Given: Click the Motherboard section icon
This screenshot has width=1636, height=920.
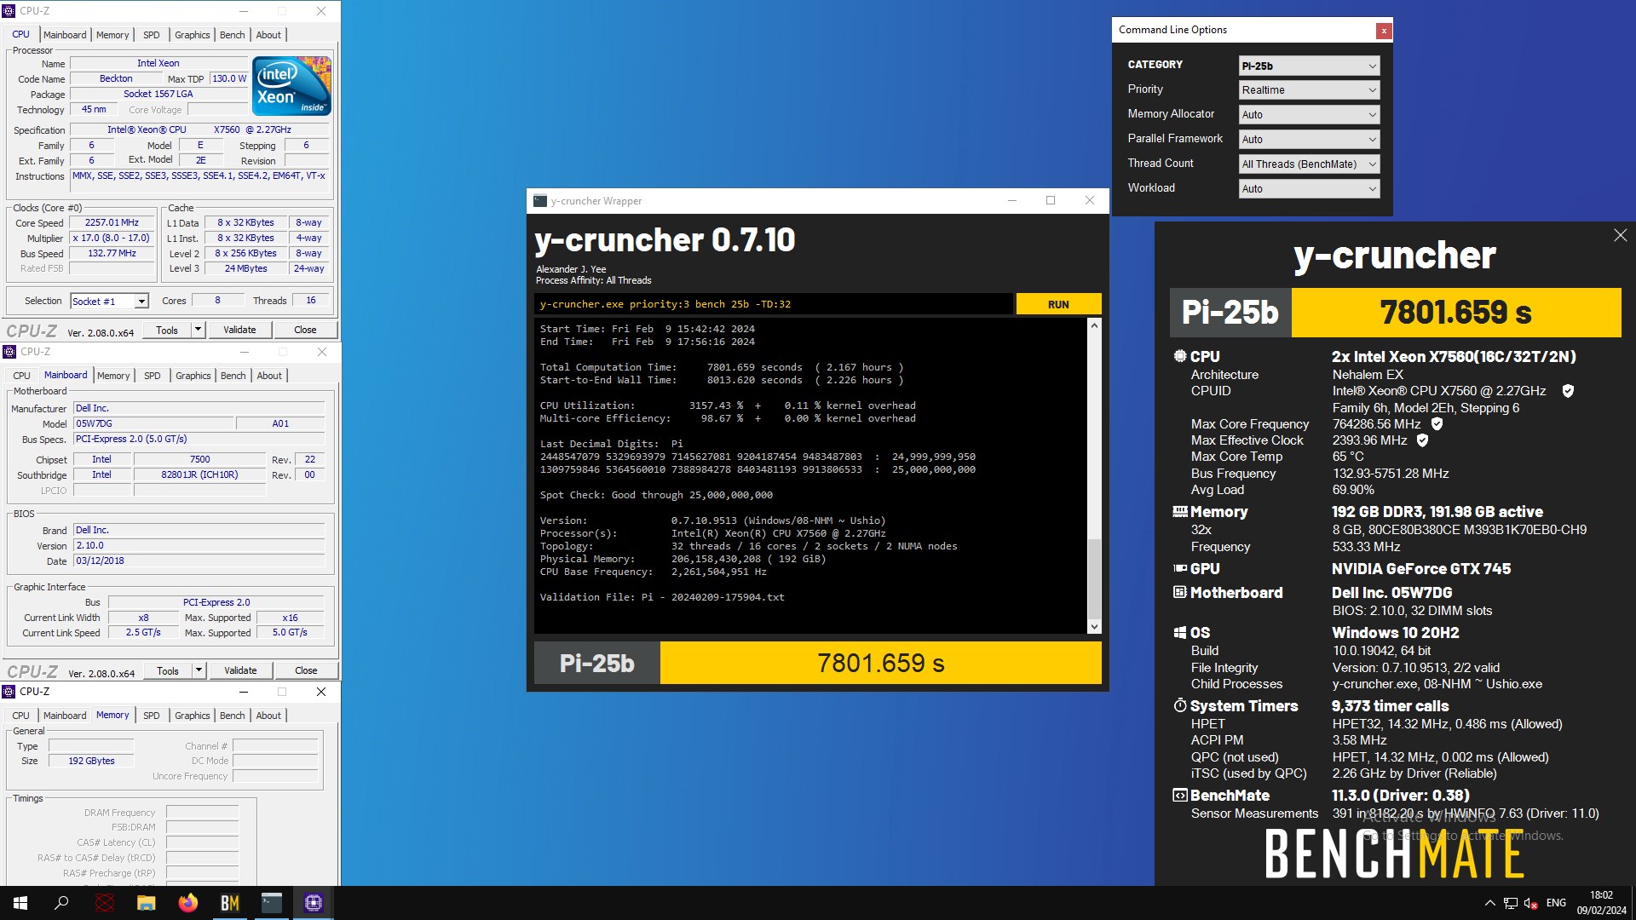Looking at the screenshot, I should (1179, 592).
